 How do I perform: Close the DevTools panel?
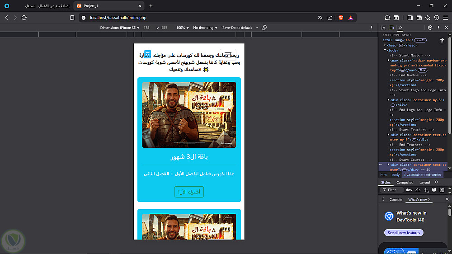[447, 28]
